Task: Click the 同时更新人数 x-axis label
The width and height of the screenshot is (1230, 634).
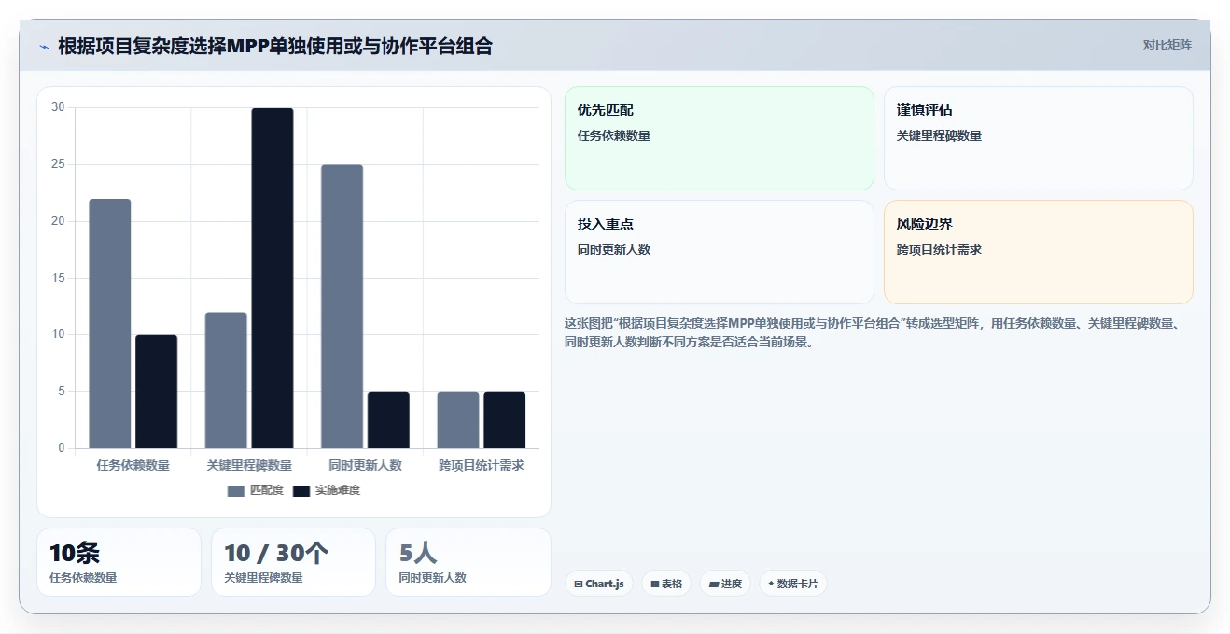Action: click(x=365, y=465)
